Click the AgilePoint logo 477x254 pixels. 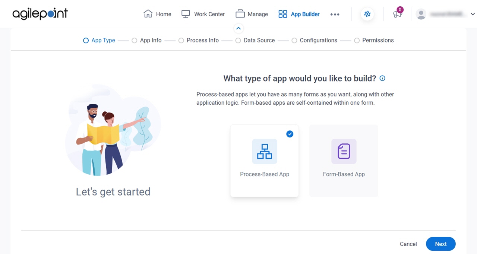coord(40,14)
